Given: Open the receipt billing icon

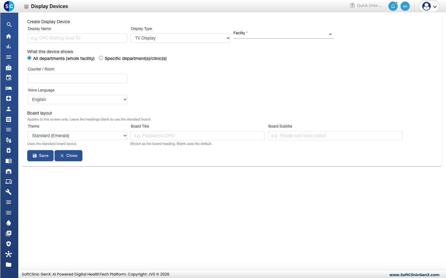Looking at the screenshot, I should click(9, 119).
